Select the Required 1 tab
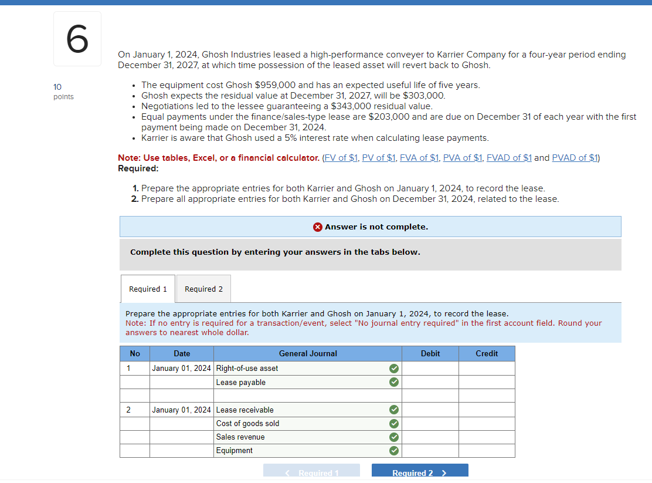The image size is (652, 483). point(147,289)
